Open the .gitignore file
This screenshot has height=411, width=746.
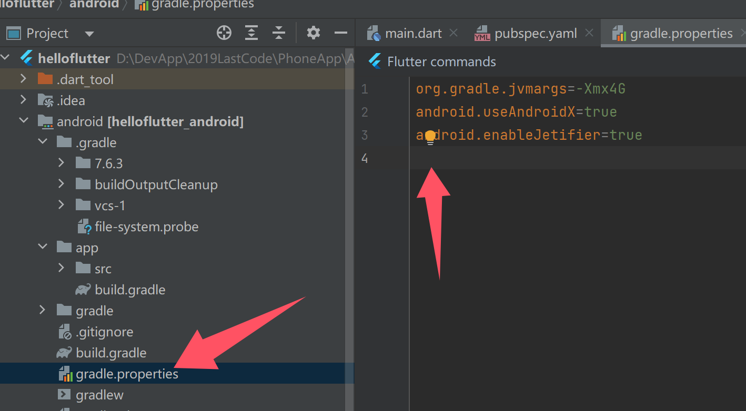[x=104, y=332]
